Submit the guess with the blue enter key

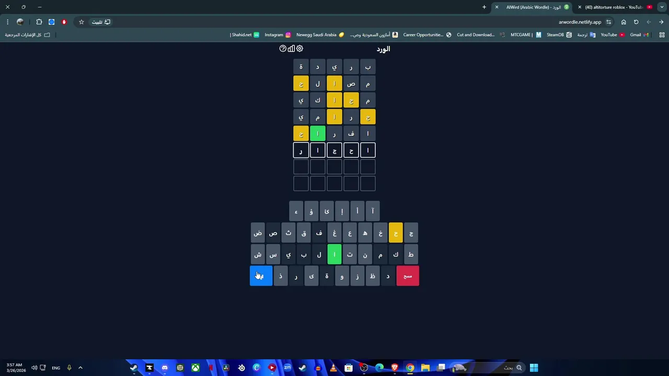pyautogui.click(x=261, y=276)
